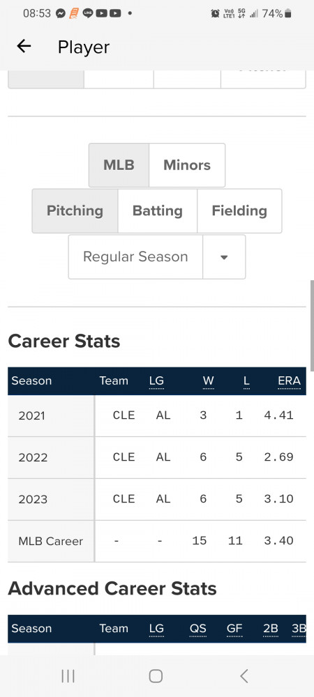Expand the Regular Season dropdown arrow
This screenshot has height=697, width=314.
click(224, 257)
